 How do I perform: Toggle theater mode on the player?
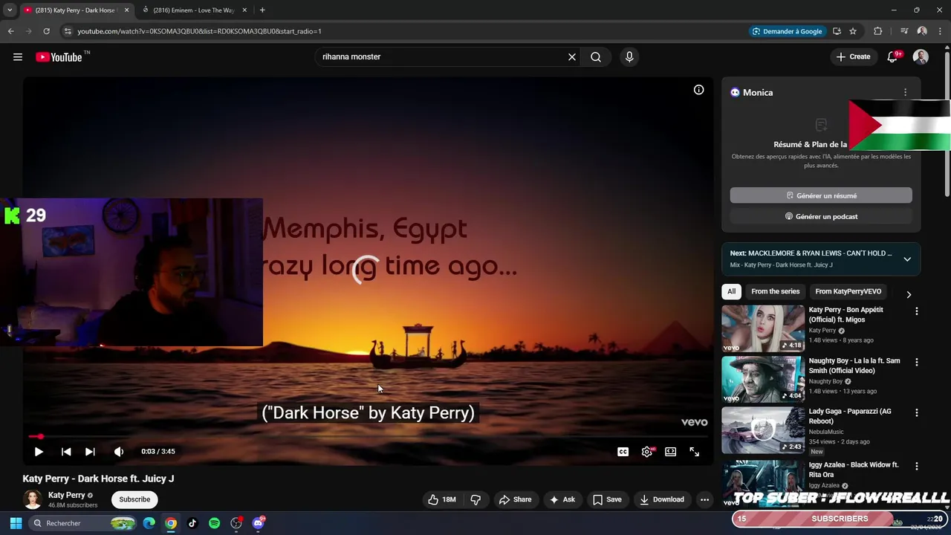click(670, 451)
